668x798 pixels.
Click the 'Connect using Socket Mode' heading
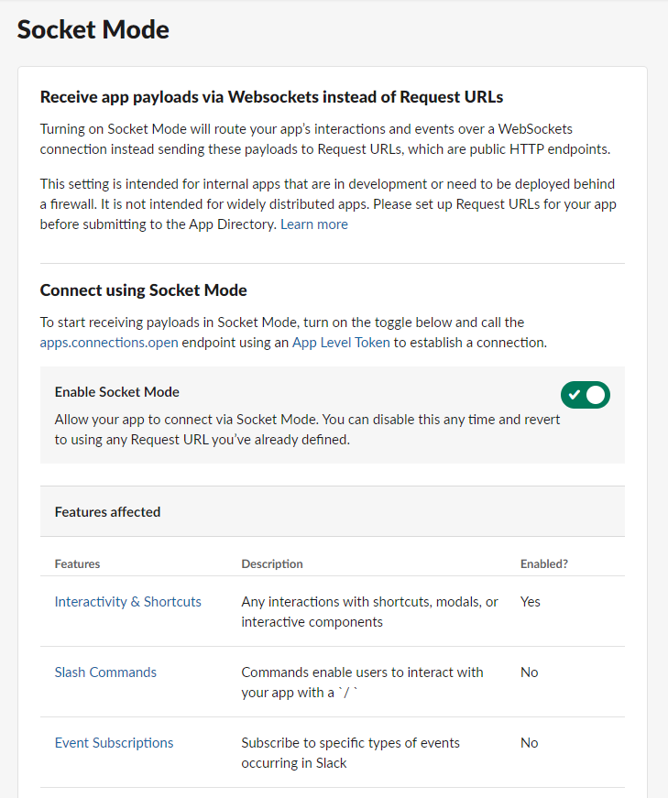144,290
